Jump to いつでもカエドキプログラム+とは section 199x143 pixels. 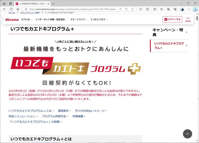click(x=31, y=111)
